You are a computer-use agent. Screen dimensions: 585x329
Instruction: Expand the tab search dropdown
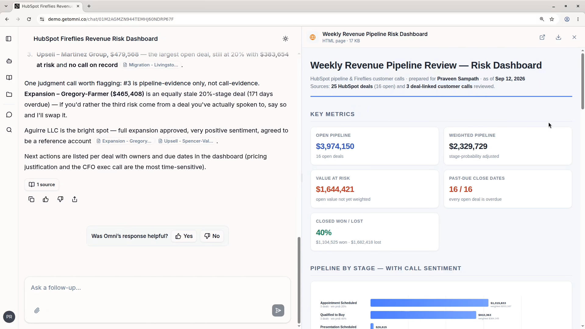pos(6,6)
